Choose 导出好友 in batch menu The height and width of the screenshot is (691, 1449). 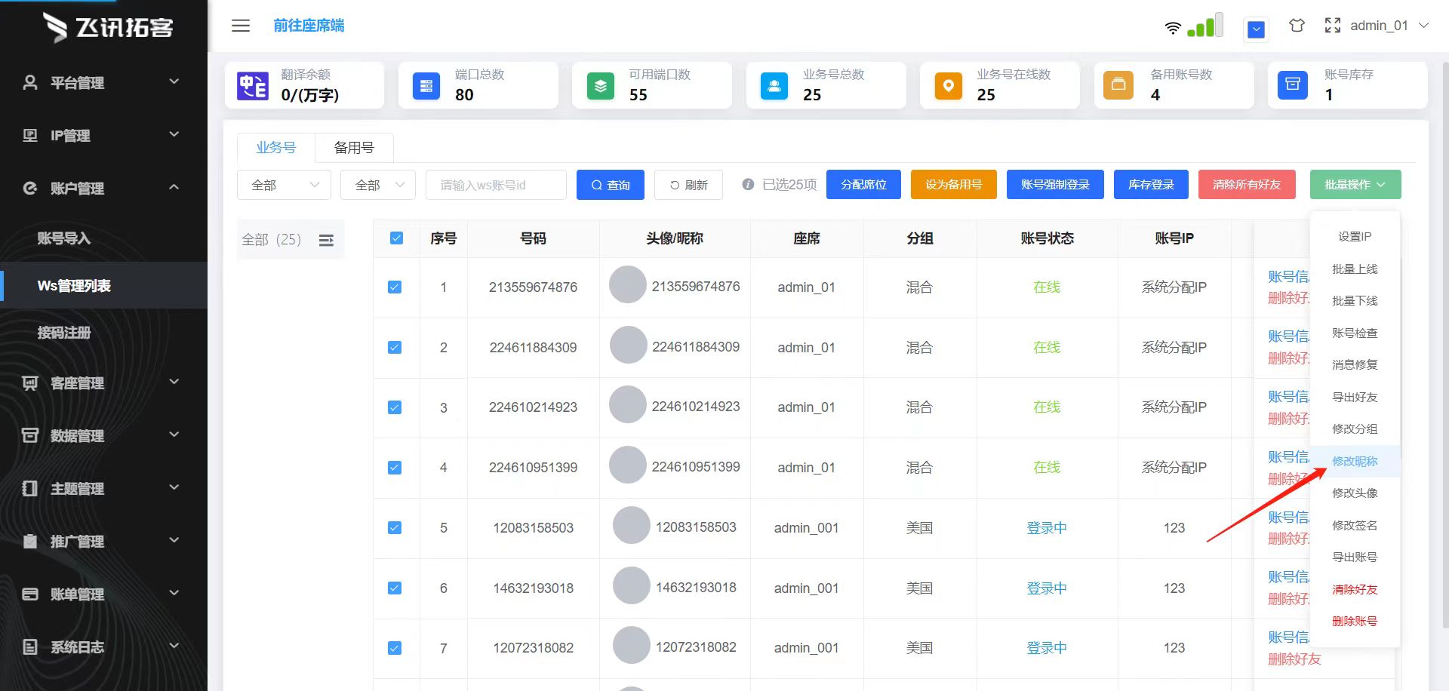(1355, 397)
